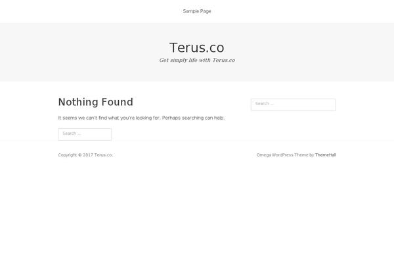
Task: Open the ThemeHall footer link
Action: click(326, 155)
